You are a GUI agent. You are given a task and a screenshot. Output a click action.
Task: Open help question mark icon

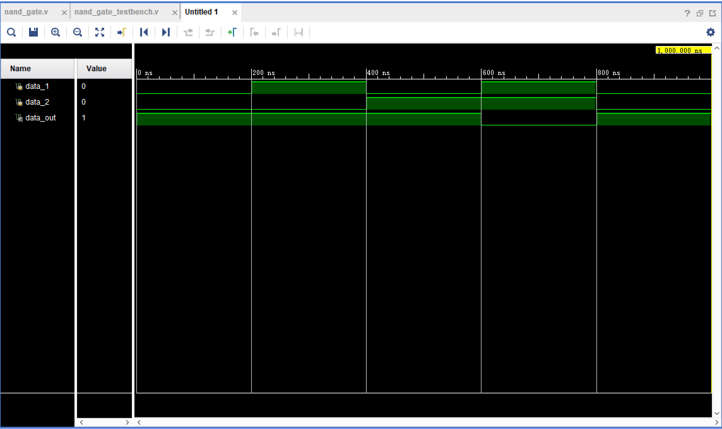point(687,13)
